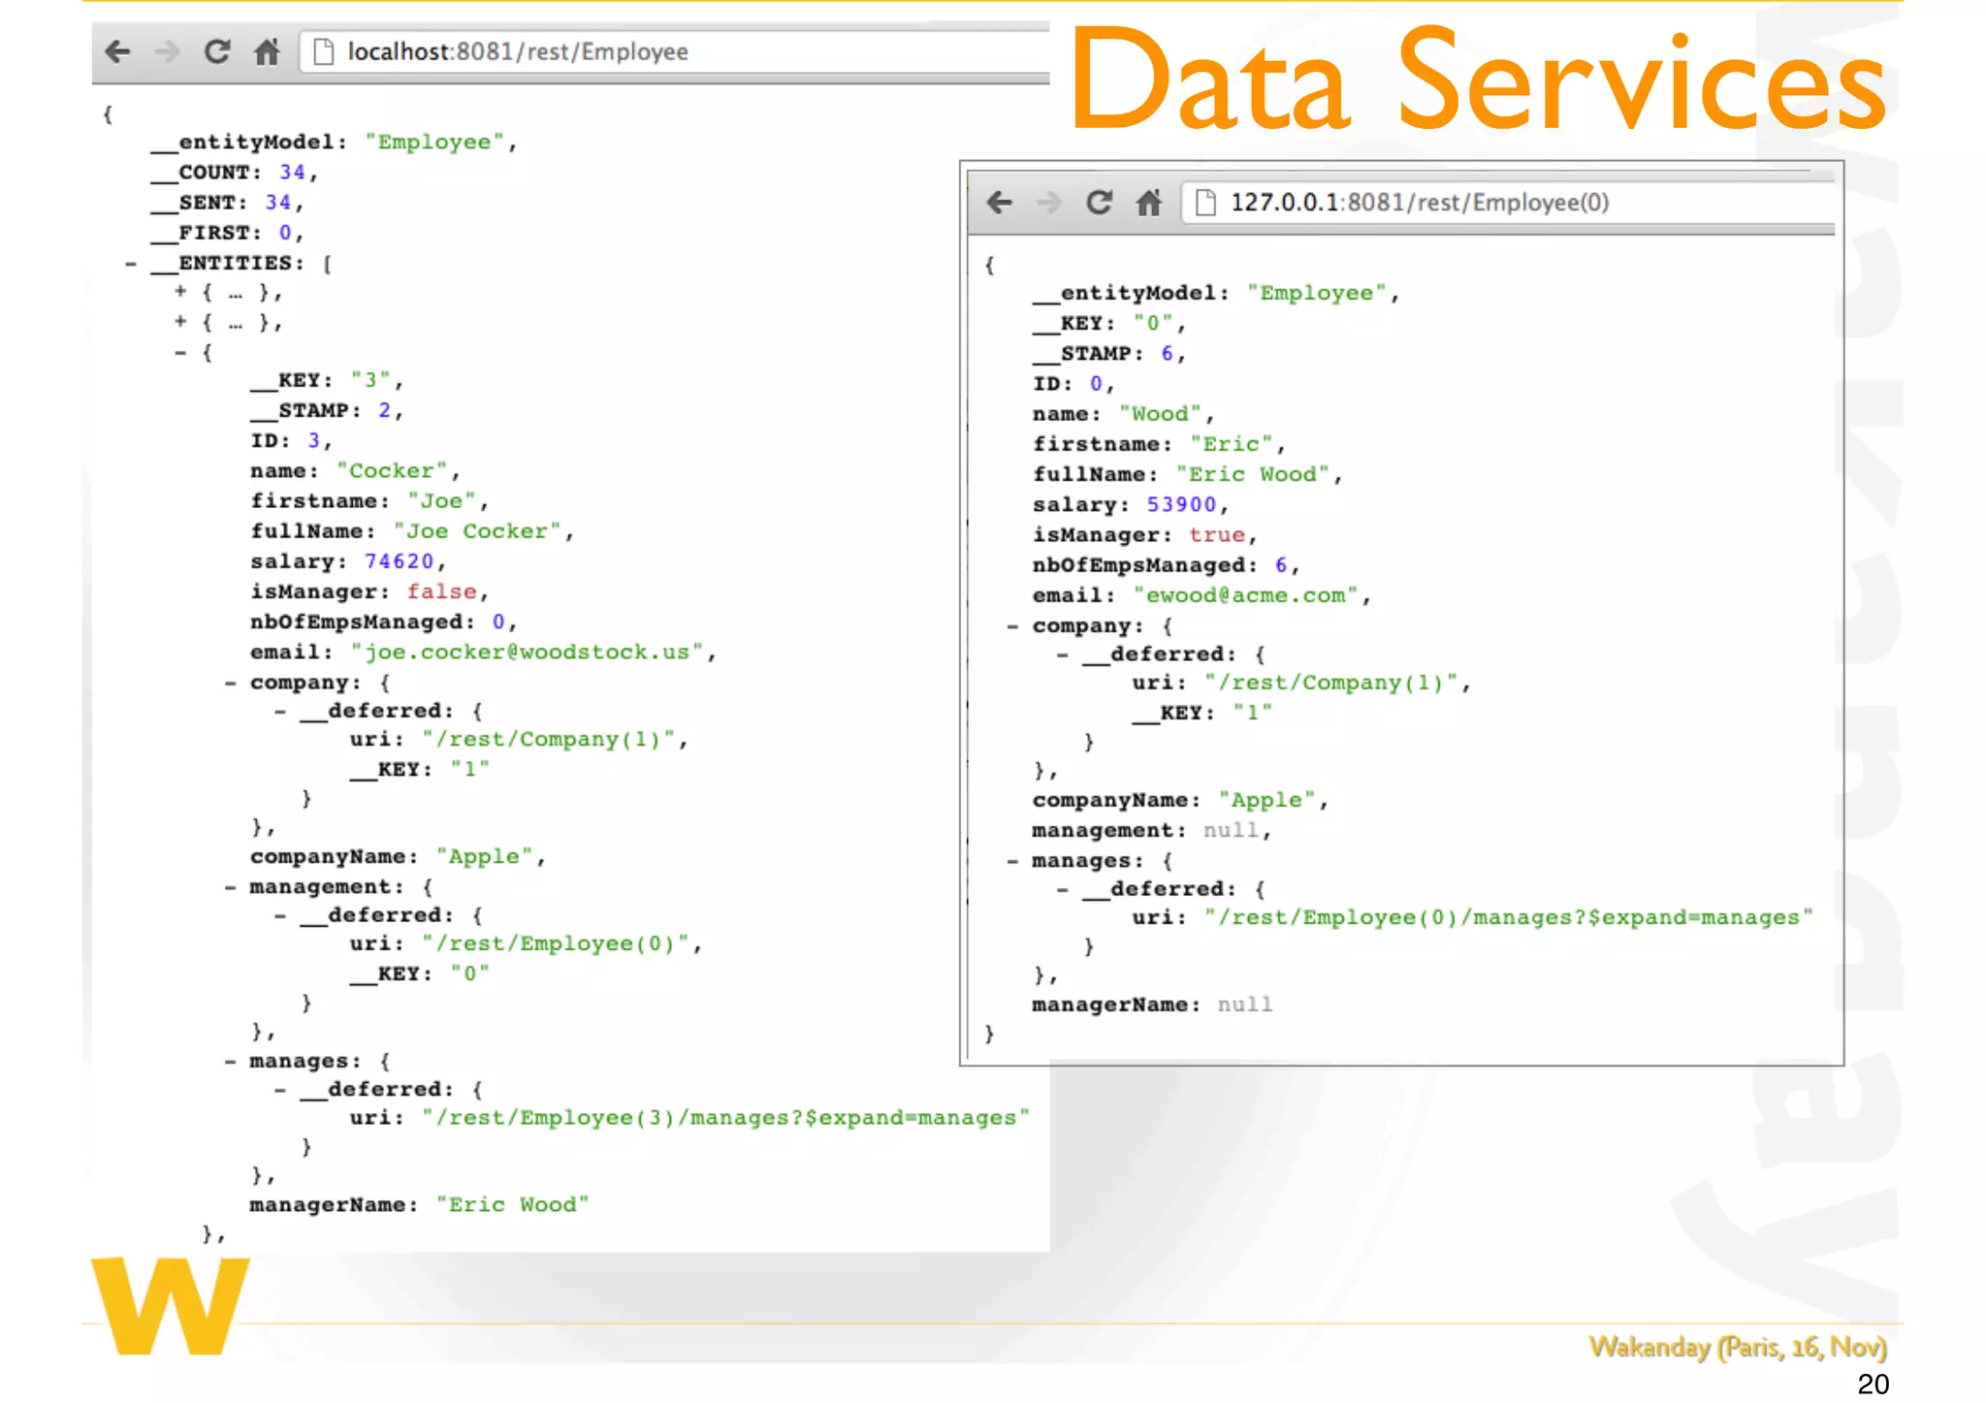Select the __FIRST value 0

pyautogui.click(x=285, y=233)
